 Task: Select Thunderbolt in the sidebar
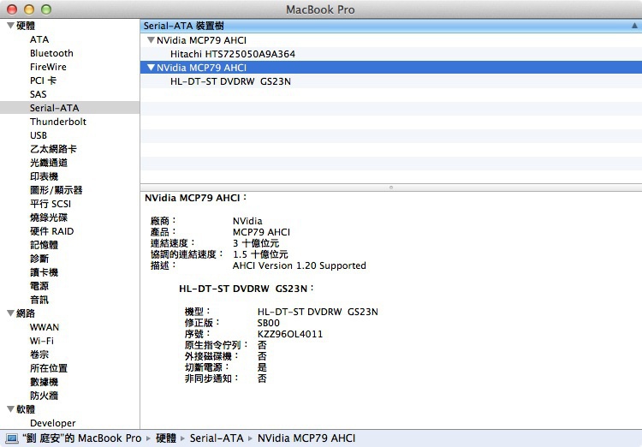58,122
